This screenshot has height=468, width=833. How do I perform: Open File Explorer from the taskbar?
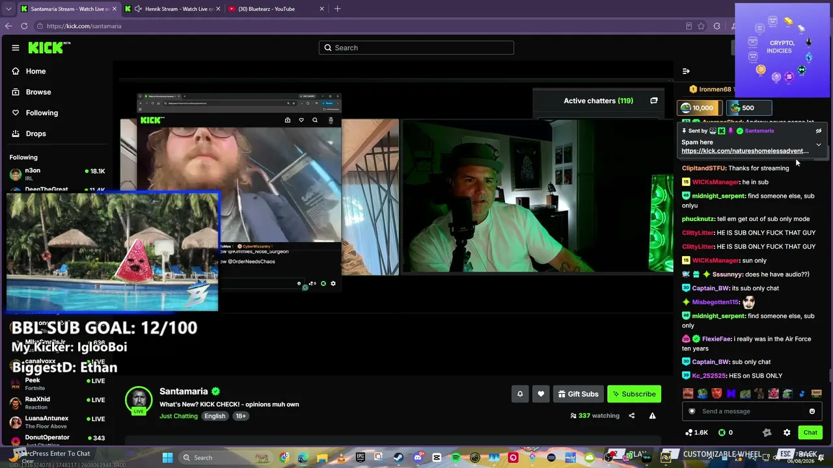[322, 458]
